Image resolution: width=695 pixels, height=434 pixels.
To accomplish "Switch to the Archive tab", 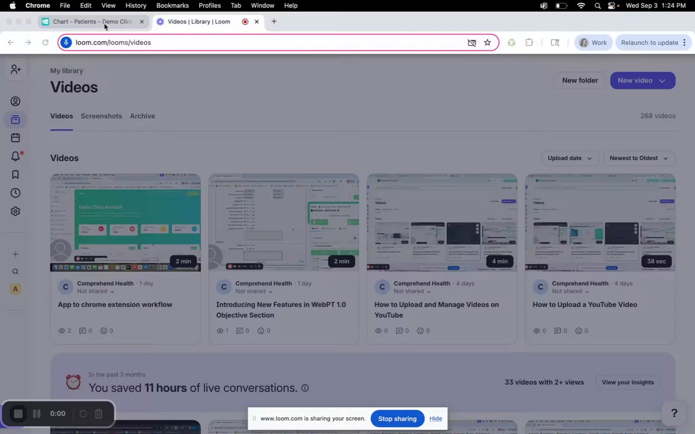I will click(x=142, y=116).
